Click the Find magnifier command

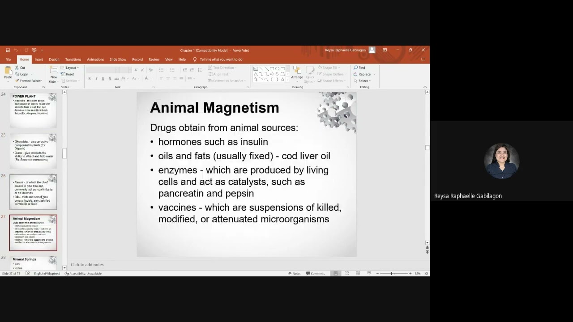[x=359, y=68]
